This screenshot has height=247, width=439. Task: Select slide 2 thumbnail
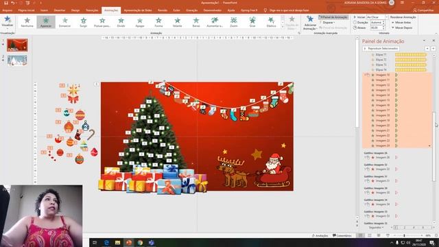[17, 60]
